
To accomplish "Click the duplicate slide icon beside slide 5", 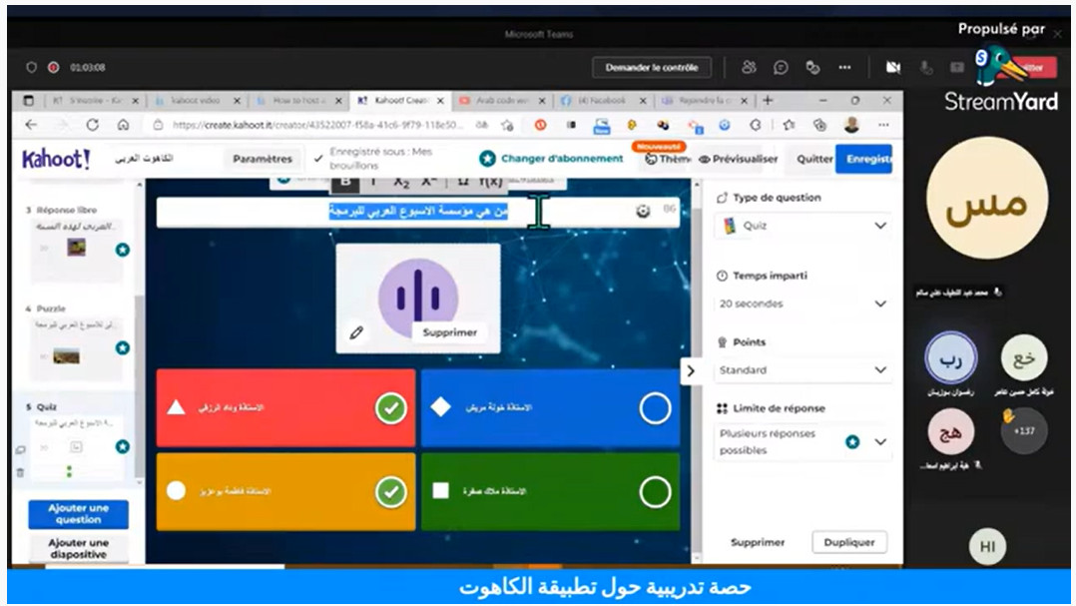I will point(20,450).
